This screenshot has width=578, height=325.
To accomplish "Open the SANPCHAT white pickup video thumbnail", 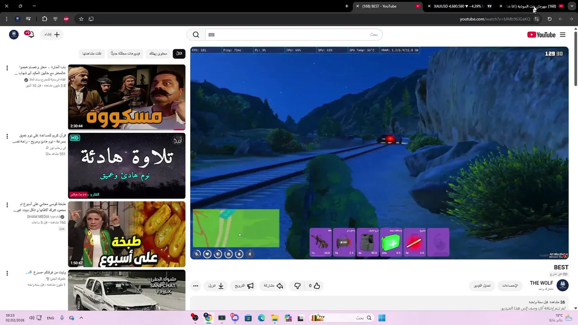I will click(x=126, y=290).
